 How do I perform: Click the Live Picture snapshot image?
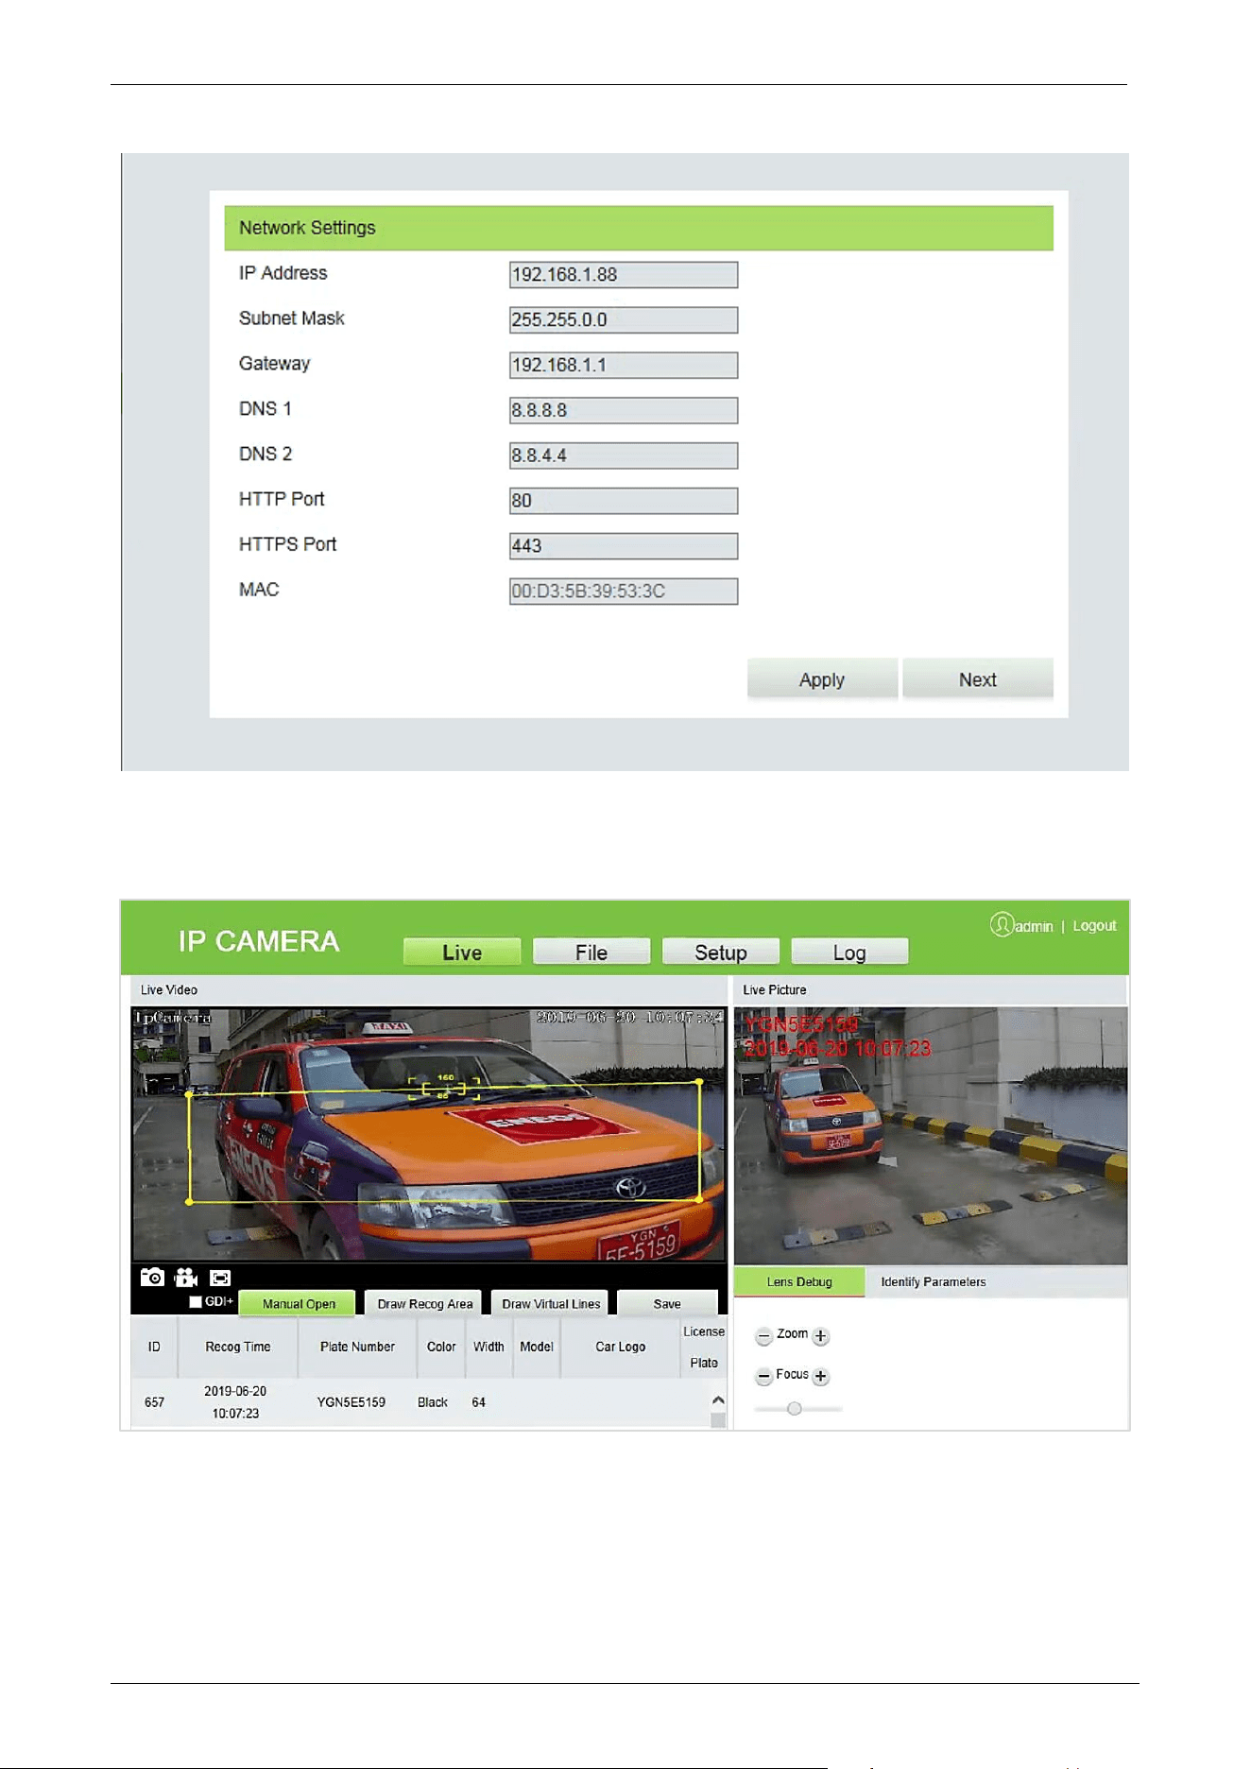coord(931,1136)
